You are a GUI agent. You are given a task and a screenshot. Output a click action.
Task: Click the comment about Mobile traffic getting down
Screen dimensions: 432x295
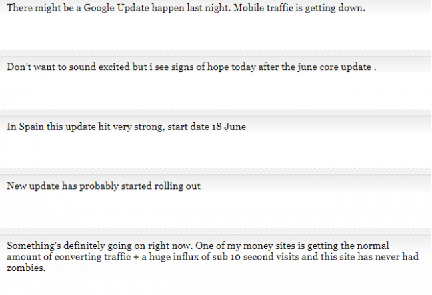186,8
